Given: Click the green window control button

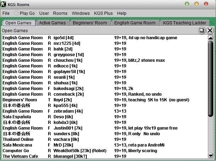Looking at the screenshot, I should tap(187, 4).
